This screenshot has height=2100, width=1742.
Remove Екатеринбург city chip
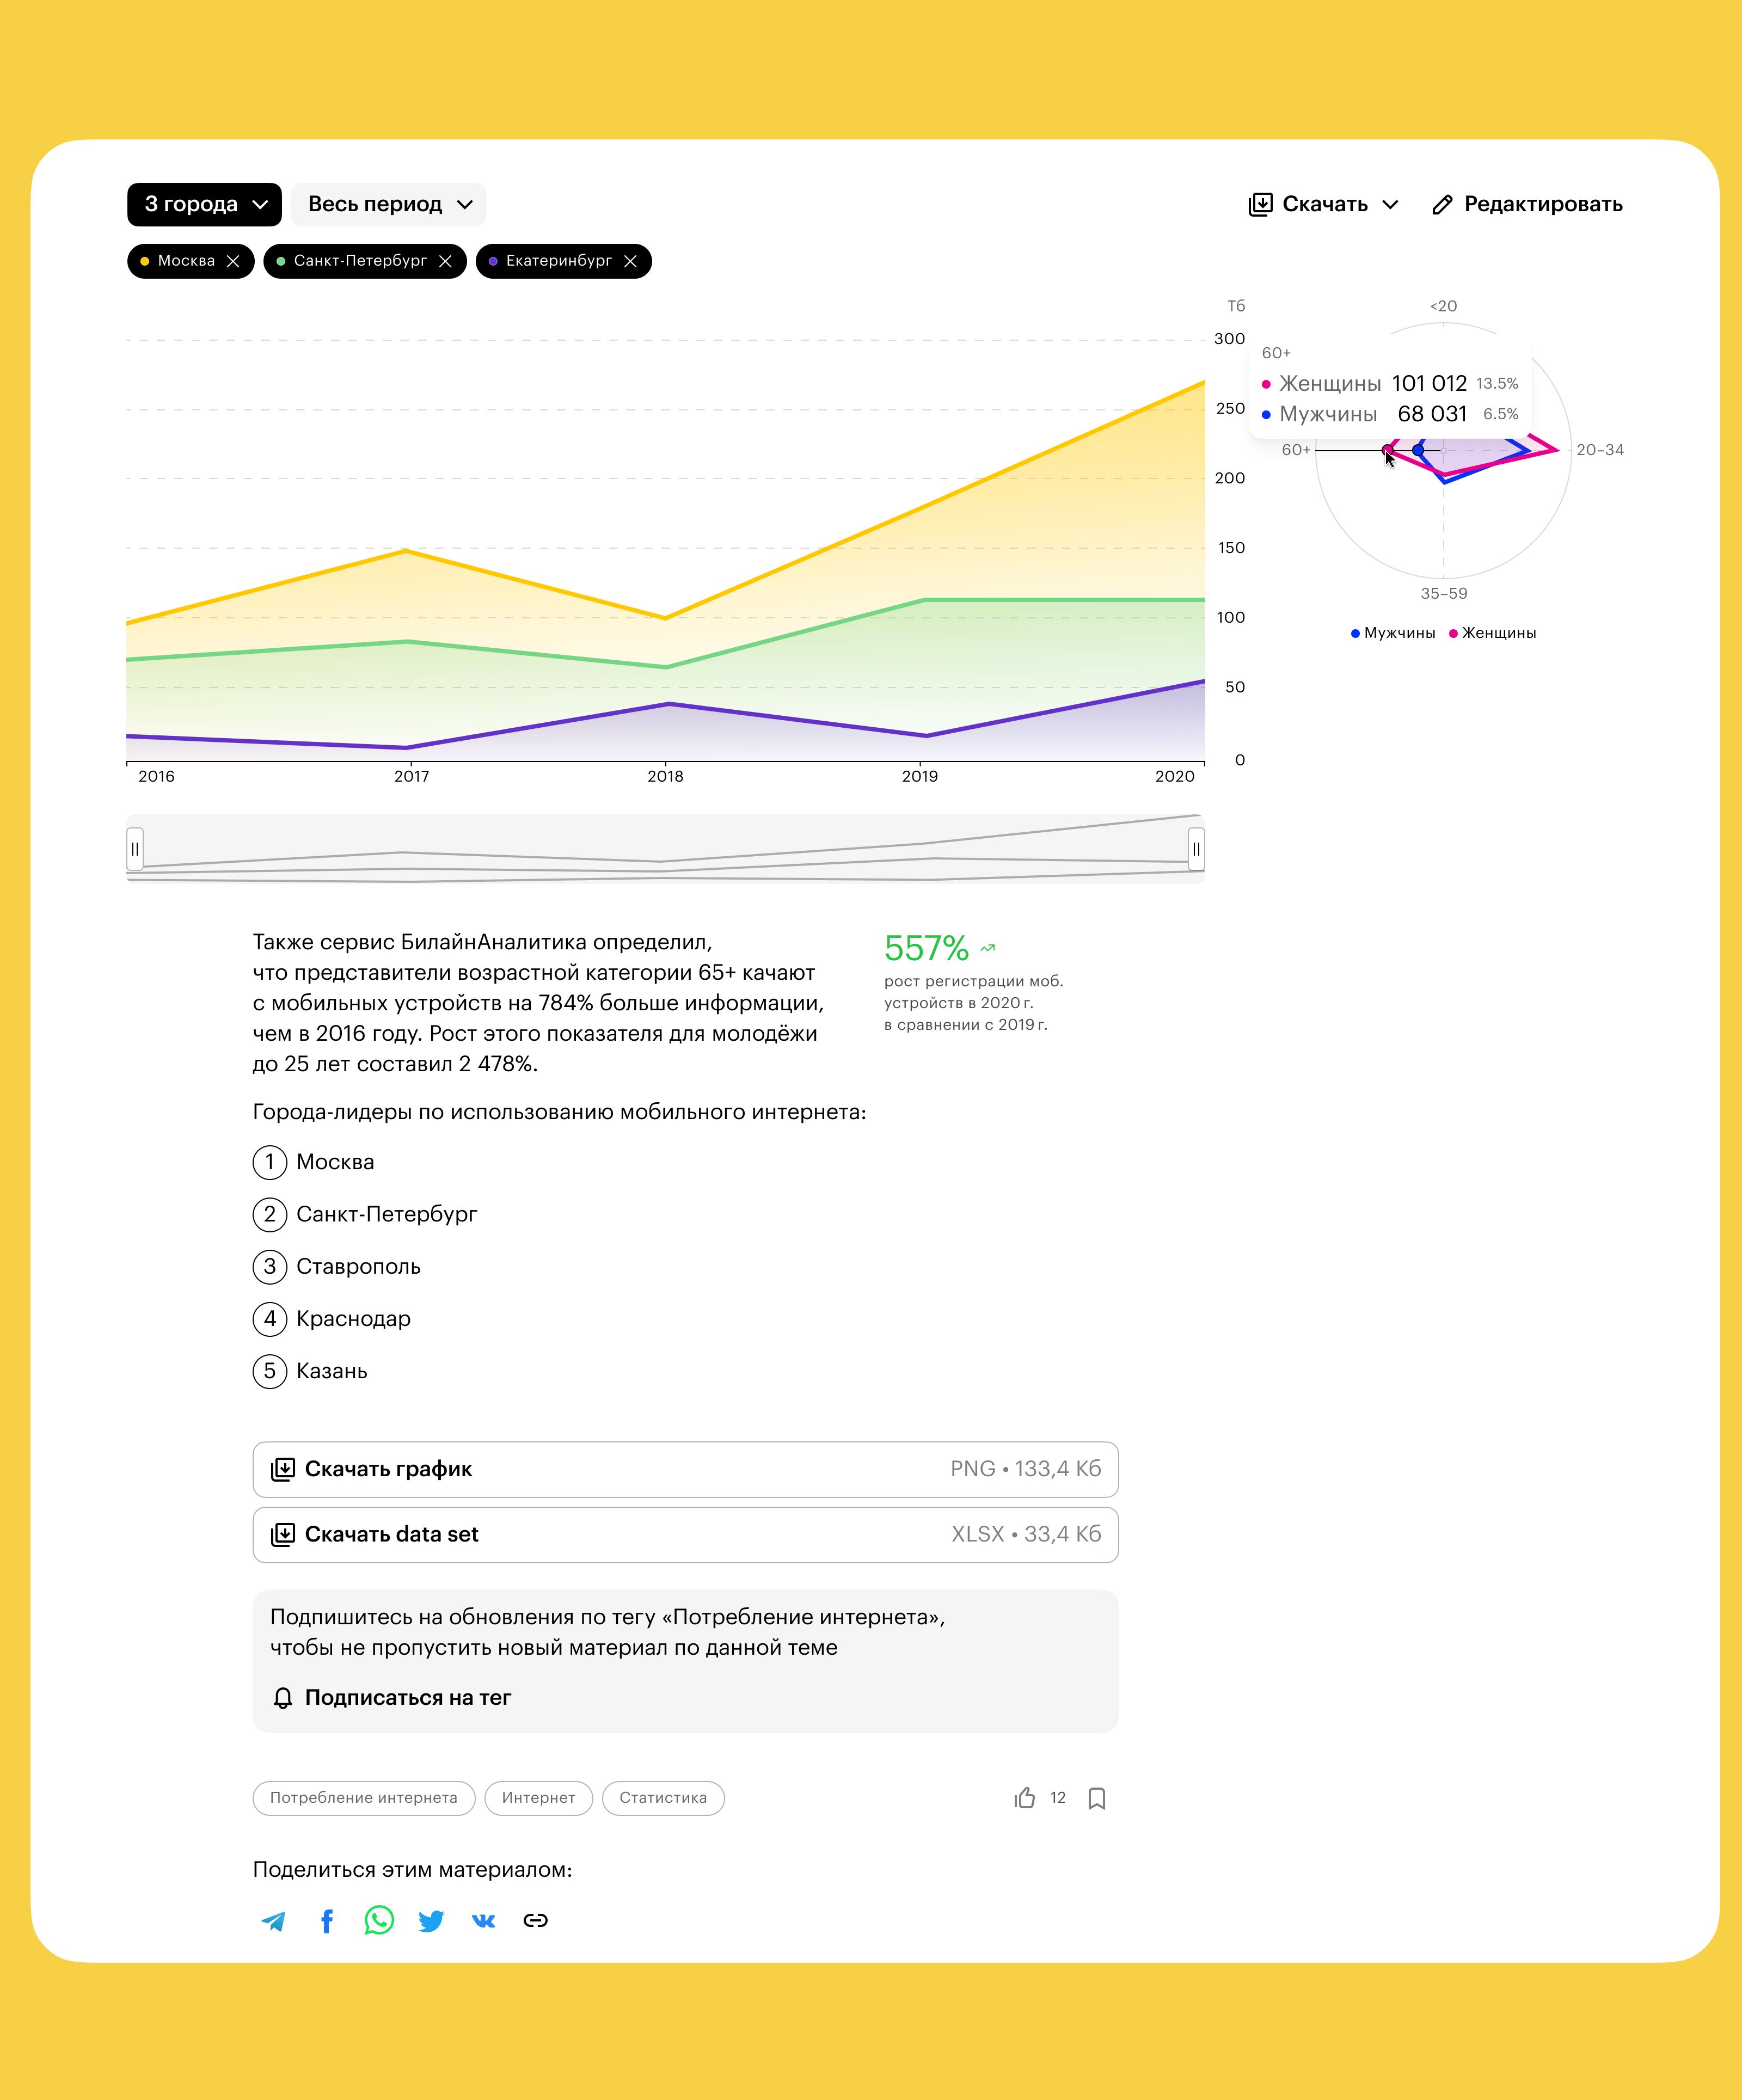pyautogui.click(x=630, y=261)
